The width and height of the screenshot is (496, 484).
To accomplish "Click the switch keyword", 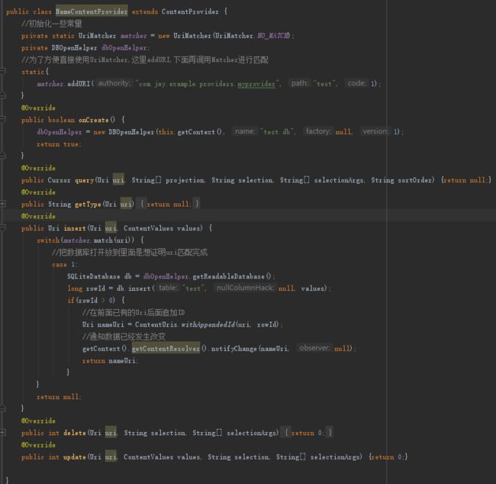I will 48,240.
